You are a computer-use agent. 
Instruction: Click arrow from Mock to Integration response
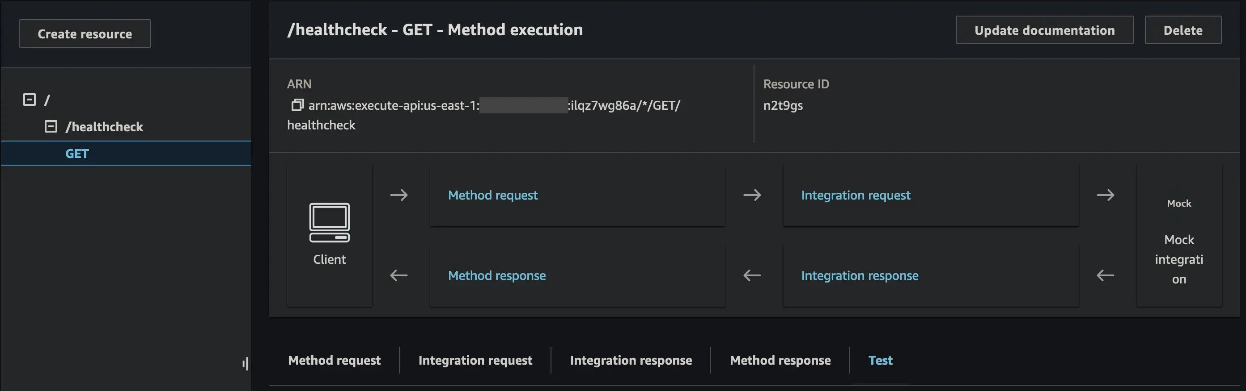point(1105,276)
